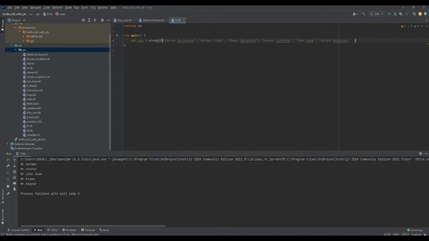Click the main breadcrumb in navigation bar

coord(61,14)
